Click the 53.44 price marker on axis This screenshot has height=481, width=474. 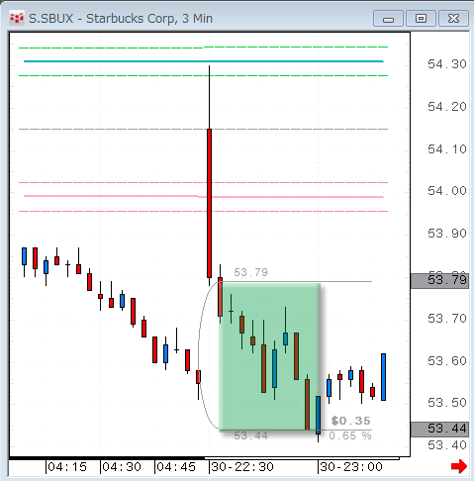pyautogui.click(x=439, y=429)
